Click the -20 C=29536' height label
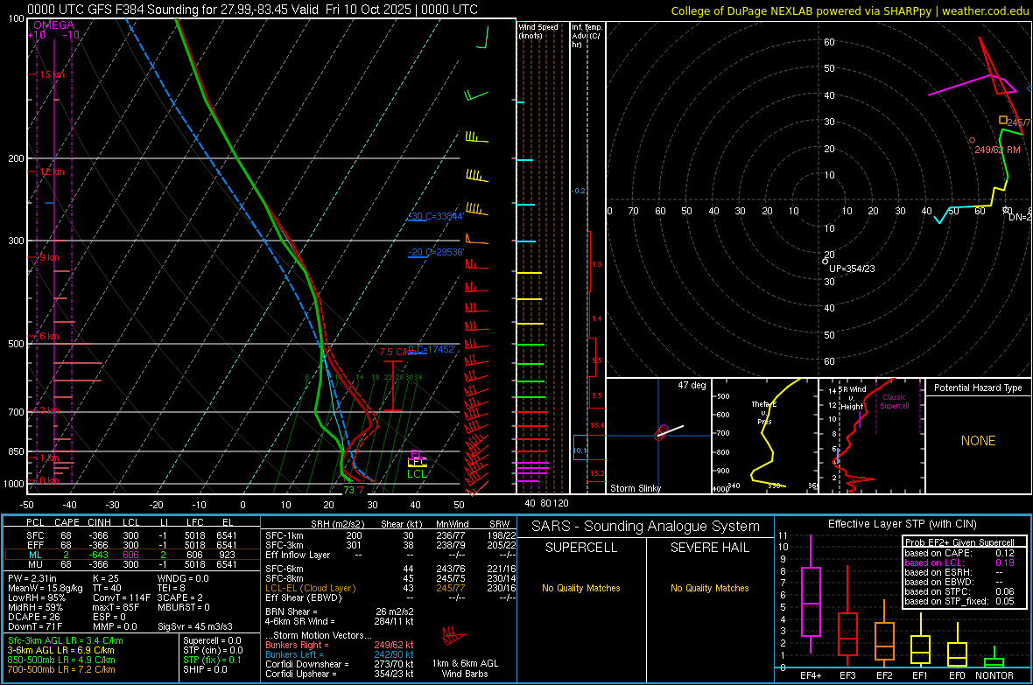The height and width of the screenshot is (685, 1033). (x=435, y=252)
